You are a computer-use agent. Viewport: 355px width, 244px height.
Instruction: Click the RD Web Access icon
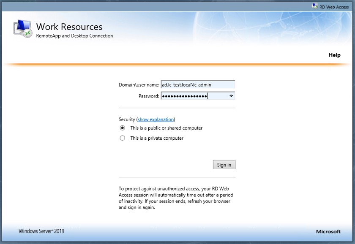314,6
